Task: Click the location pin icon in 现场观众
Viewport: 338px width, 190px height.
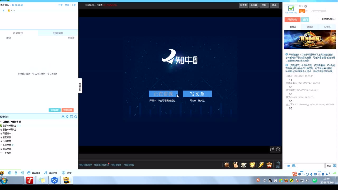Action: click(x=67, y=117)
